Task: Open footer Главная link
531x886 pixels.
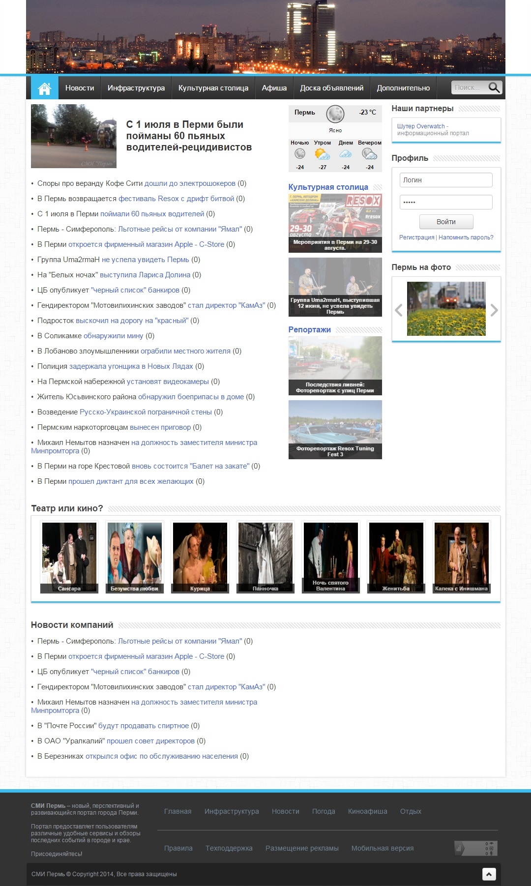Action: click(x=177, y=811)
